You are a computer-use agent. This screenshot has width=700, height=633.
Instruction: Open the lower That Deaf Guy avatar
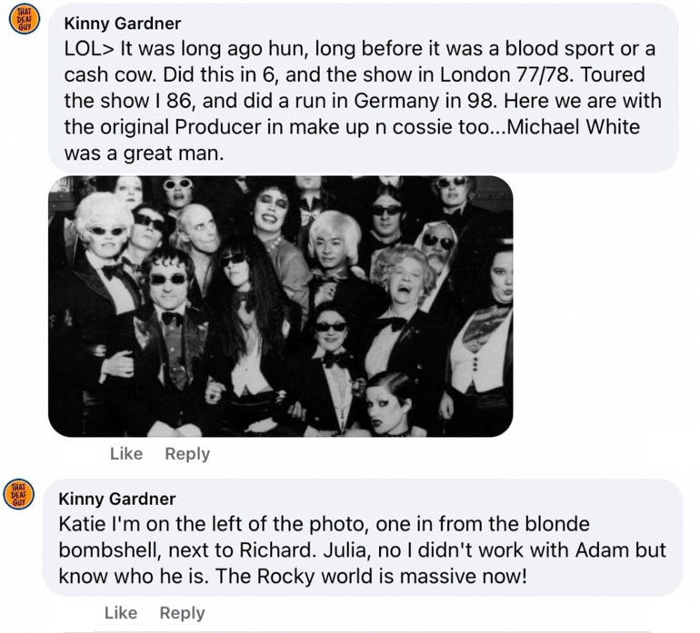(19, 495)
